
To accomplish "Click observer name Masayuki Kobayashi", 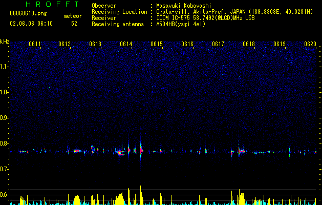I will point(184,6).
